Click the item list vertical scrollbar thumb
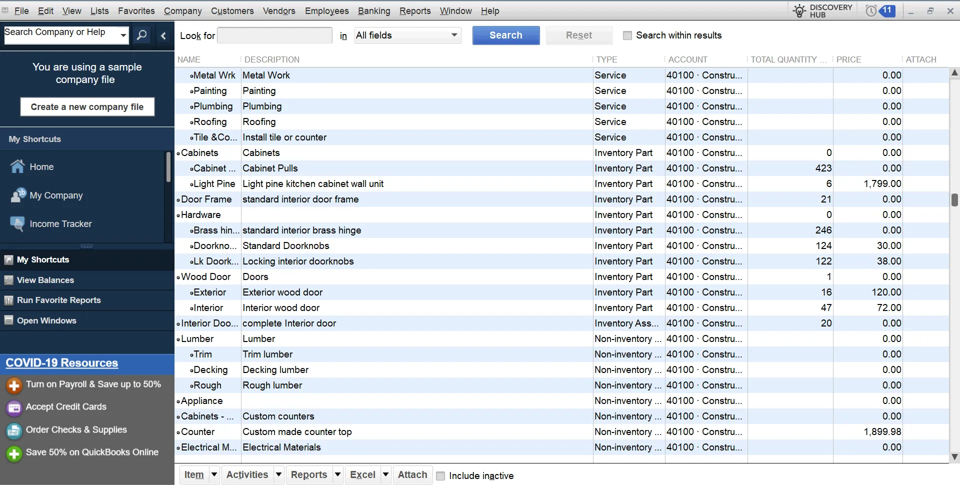 coord(954,199)
